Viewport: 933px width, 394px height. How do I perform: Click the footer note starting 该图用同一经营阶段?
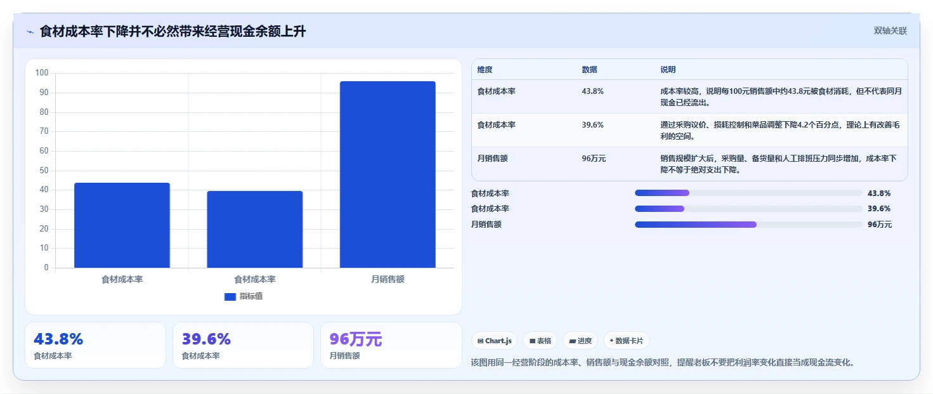pyautogui.click(x=663, y=363)
